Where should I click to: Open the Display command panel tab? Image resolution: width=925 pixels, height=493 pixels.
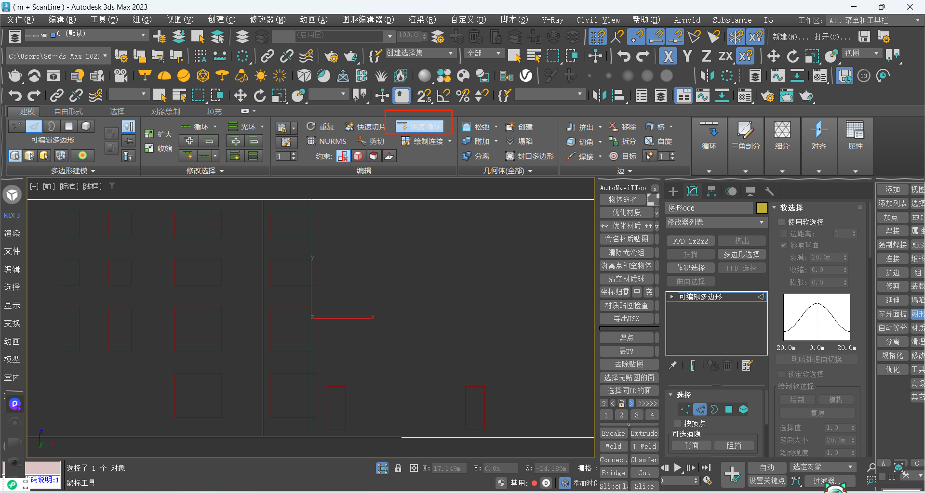click(x=750, y=191)
